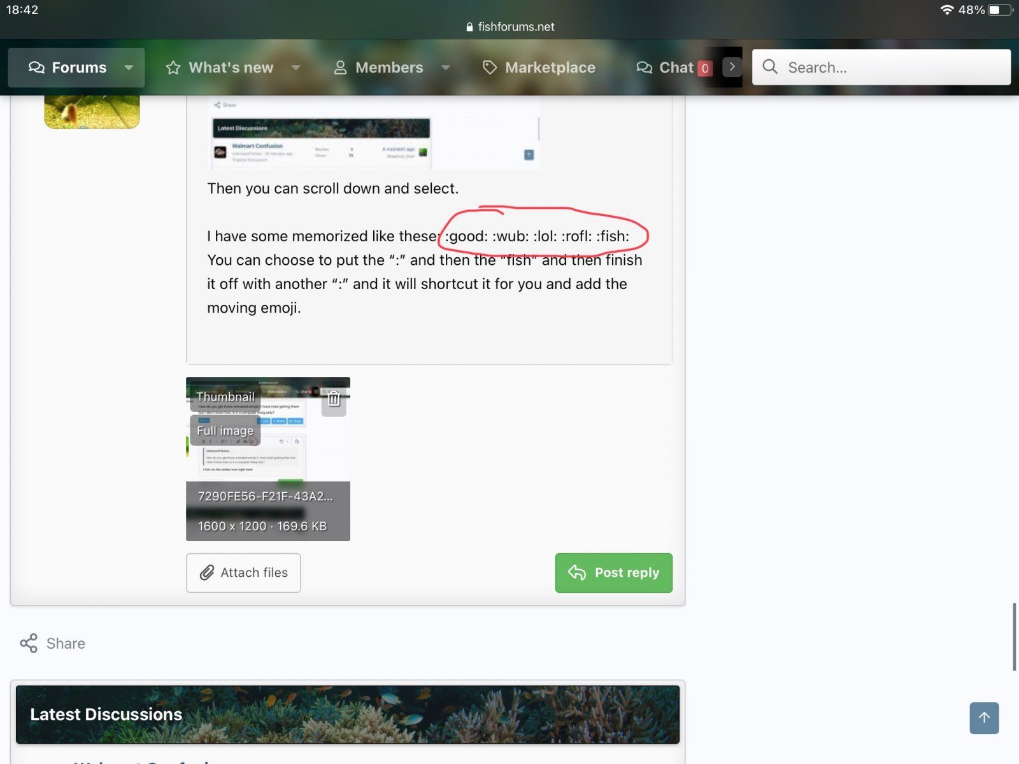1019x764 pixels.
Task: Click the share icon below the reply box
Action: point(29,643)
